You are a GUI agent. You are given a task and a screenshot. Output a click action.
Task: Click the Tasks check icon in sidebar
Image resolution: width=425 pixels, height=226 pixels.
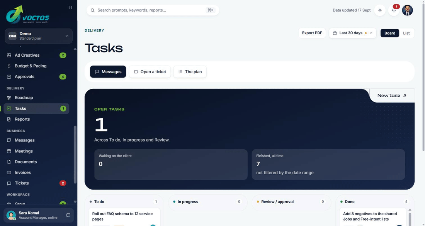point(9,108)
